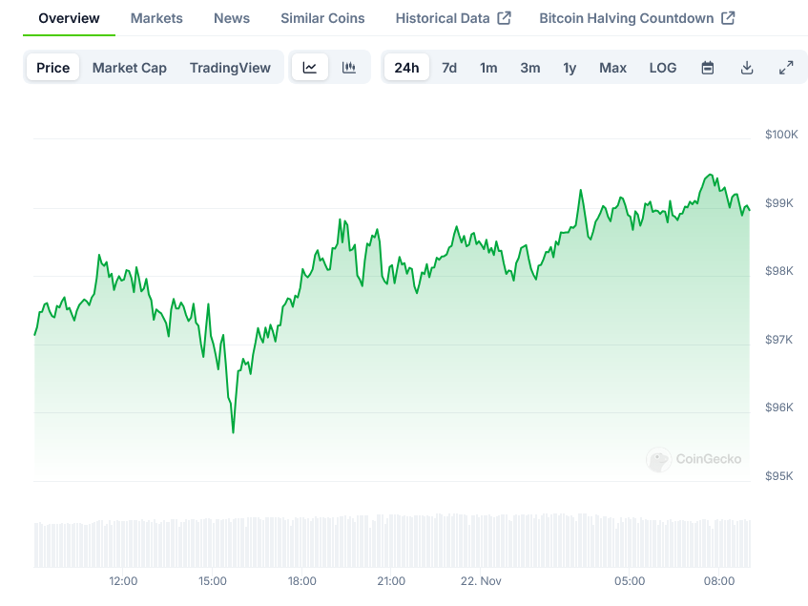Select the Price chart toggle
The width and height of the screenshot is (808, 606).
(53, 68)
